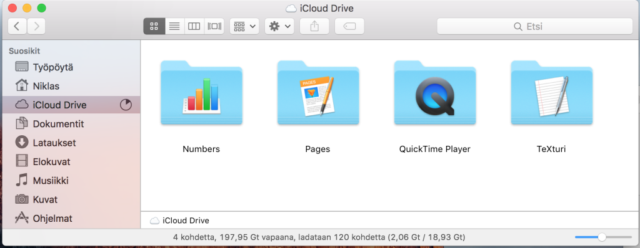The image size is (640, 248).
Task: Click the edit tags toolbar button
Action: coord(349,26)
